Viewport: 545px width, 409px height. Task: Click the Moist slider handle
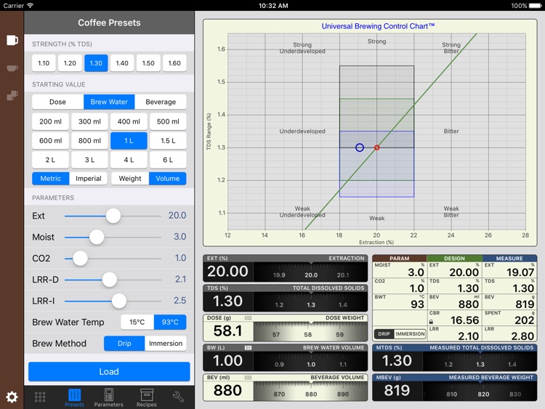point(97,237)
